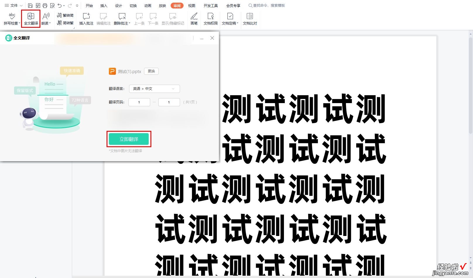The image size is (473, 278).
Task: Expand the 朗读 dropdown arrow
Action: tap(50, 23)
